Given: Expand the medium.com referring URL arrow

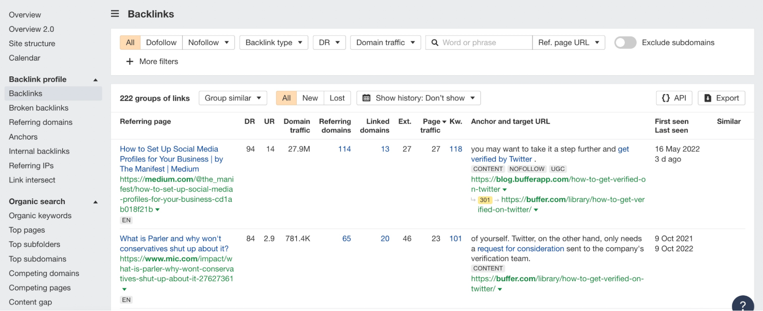Looking at the screenshot, I should click(157, 209).
